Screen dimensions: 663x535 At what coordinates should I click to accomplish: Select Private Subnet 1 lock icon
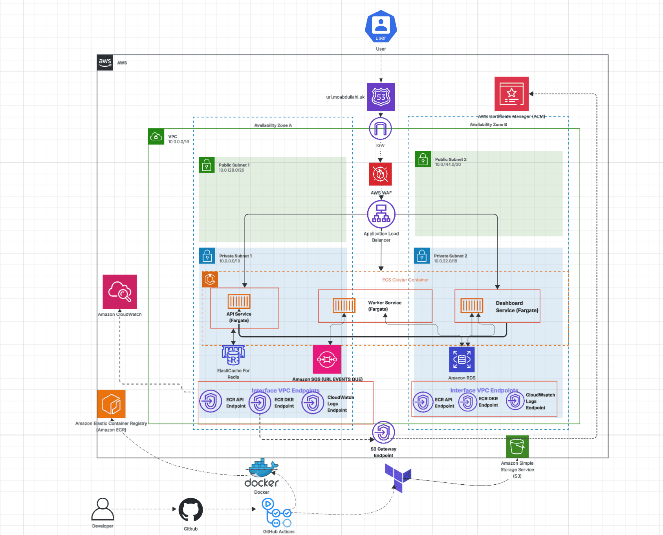pyautogui.click(x=207, y=256)
